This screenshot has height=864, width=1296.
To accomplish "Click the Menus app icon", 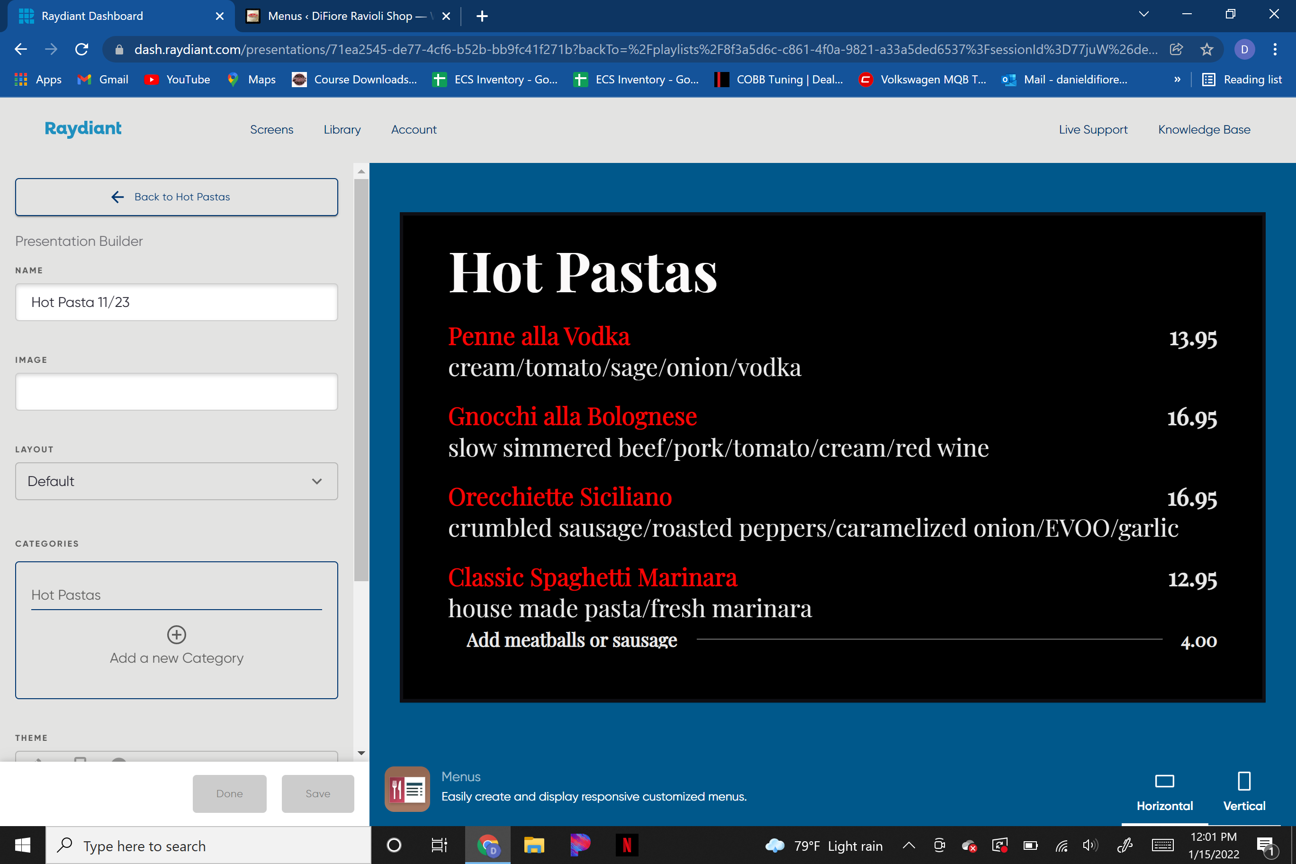I will [406, 789].
